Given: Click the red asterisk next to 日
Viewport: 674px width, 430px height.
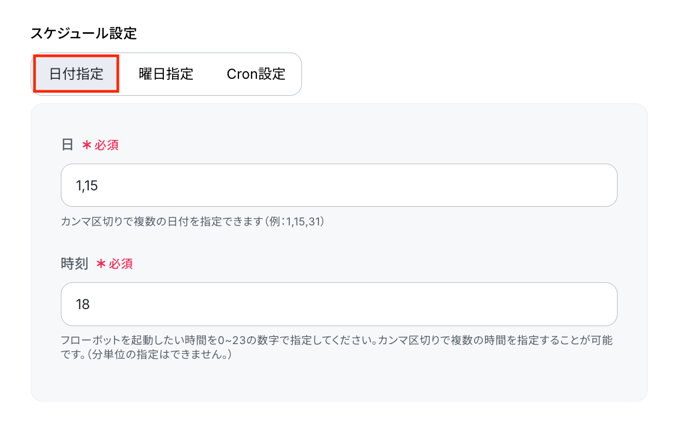Looking at the screenshot, I should pyautogui.click(x=86, y=145).
